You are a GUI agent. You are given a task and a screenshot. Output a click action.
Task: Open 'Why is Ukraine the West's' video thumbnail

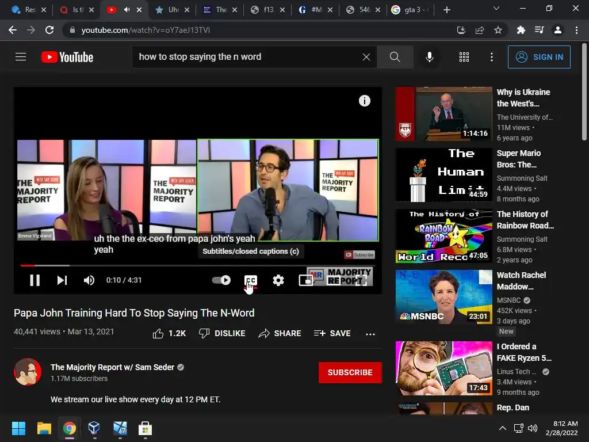coord(443,114)
